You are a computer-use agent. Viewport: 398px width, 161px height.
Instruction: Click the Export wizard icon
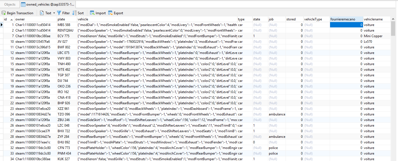coord(110,13)
